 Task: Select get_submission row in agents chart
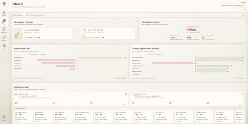pyautogui.click(x=188, y=60)
